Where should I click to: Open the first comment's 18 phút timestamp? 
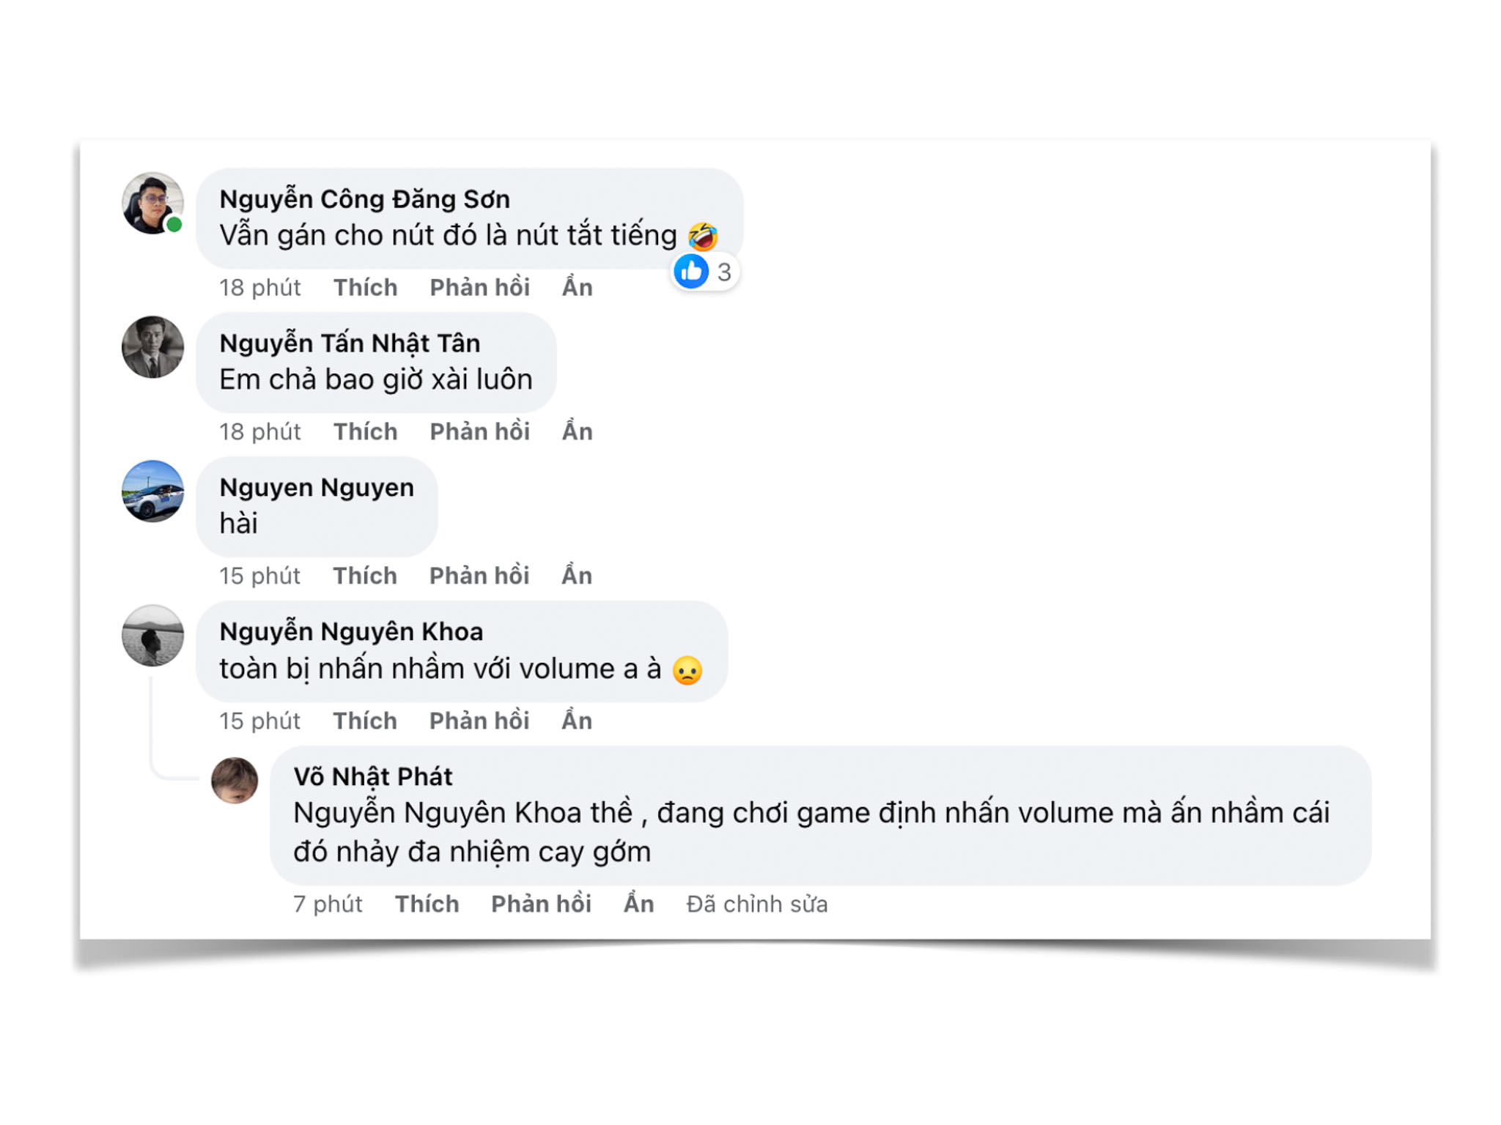coord(259,287)
